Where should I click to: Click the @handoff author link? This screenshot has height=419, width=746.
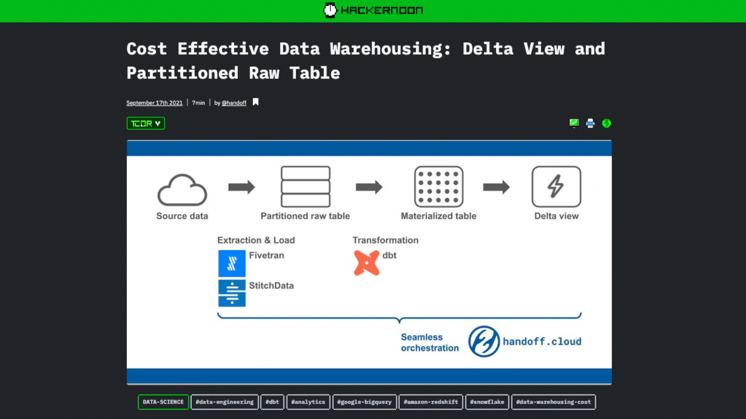(234, 102)
